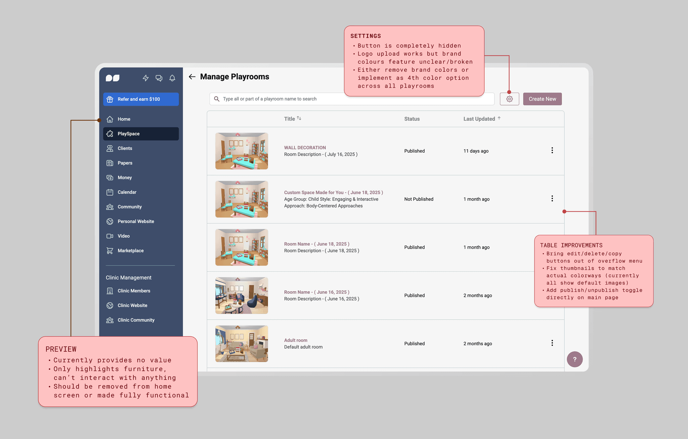Click the gift icon on refer banner

coord(110,99)
